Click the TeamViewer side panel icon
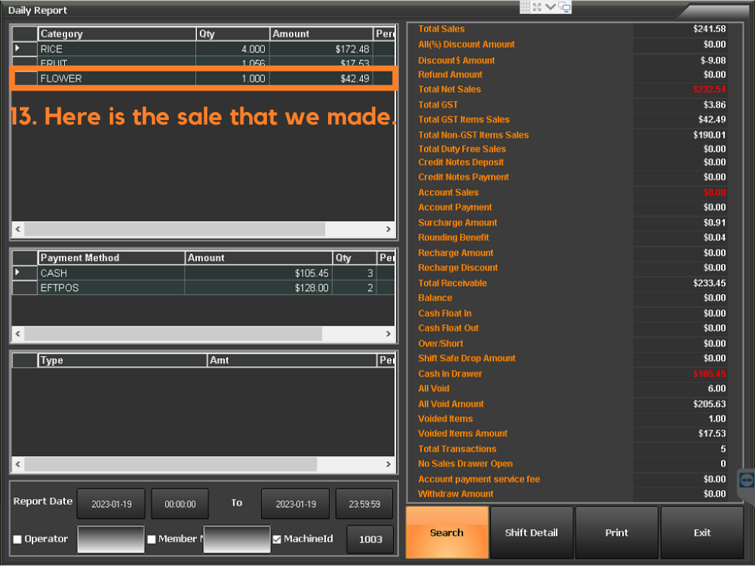Viewport: 755px width, 566px height. 746,479
